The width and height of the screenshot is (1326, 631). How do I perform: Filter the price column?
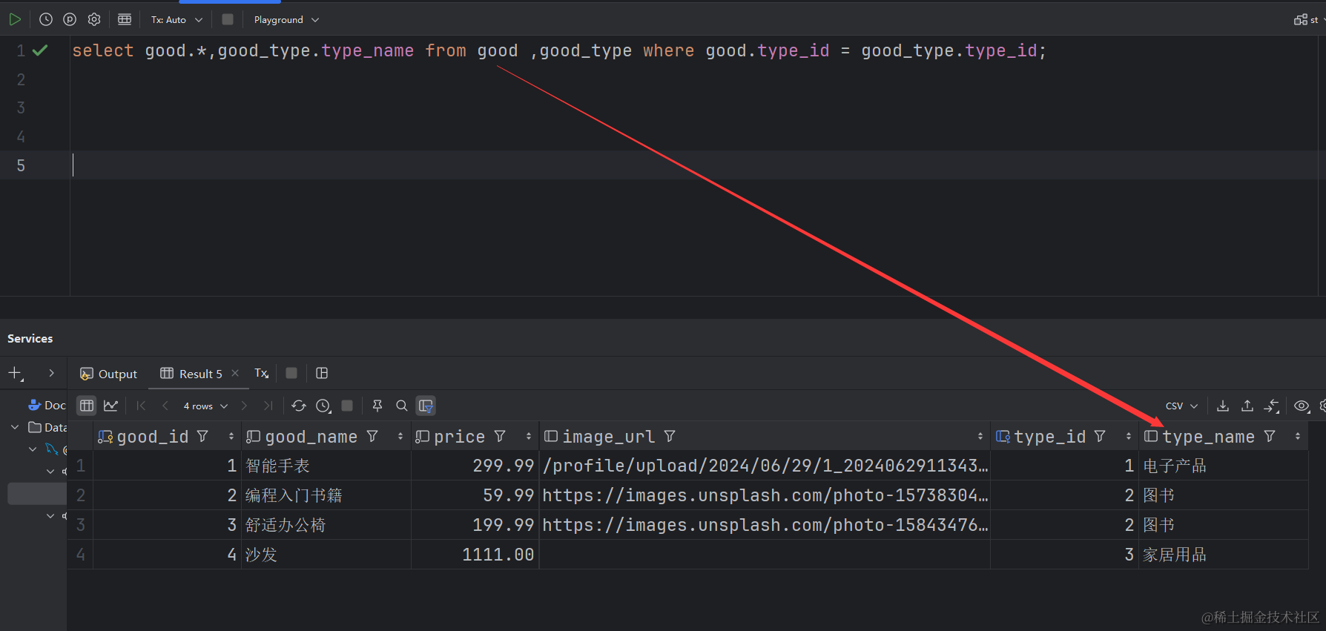point(501,437)
